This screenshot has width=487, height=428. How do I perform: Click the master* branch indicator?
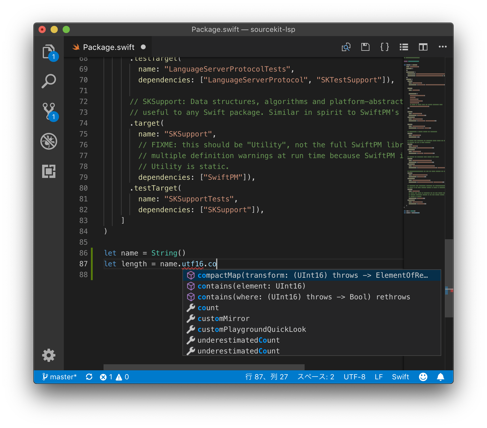(x=60, y=376)
